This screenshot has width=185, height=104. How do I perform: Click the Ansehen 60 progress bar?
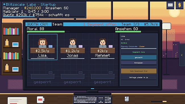tap(136, 32)
